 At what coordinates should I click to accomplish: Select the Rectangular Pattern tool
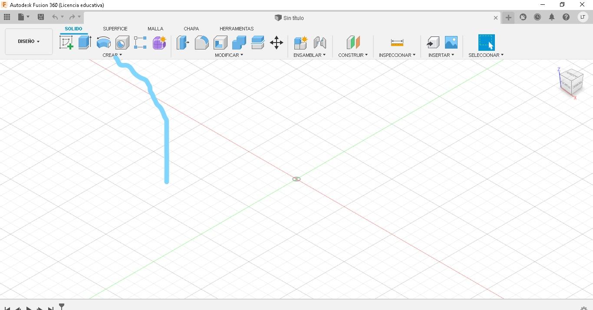(140, 43)
